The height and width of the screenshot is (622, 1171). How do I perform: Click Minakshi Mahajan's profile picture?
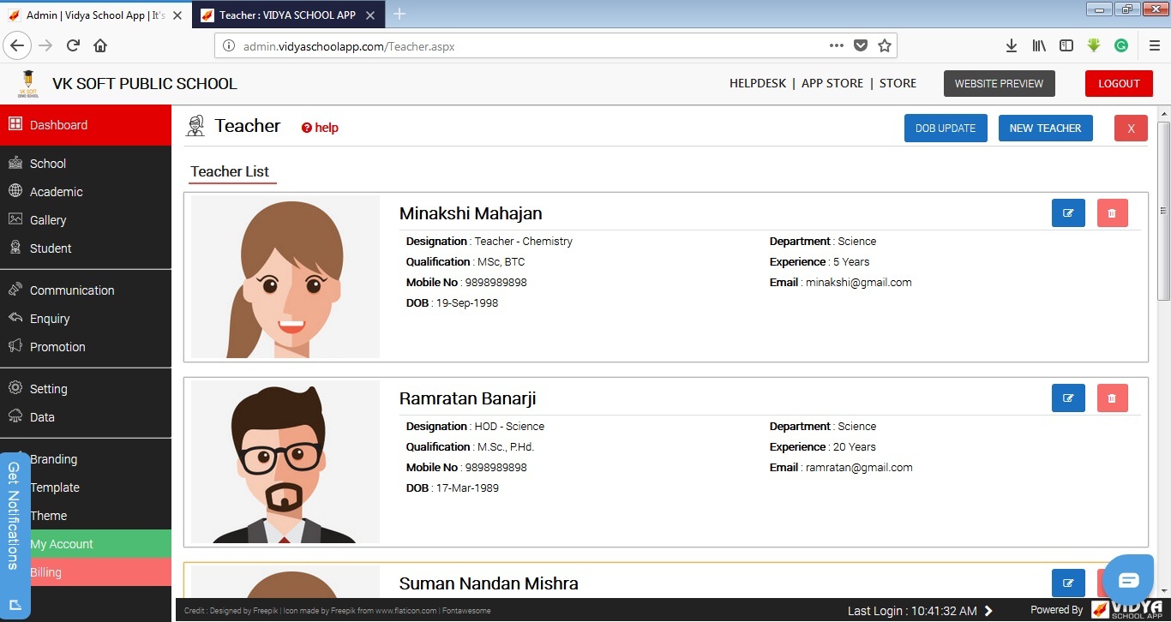tap(285, 277)
